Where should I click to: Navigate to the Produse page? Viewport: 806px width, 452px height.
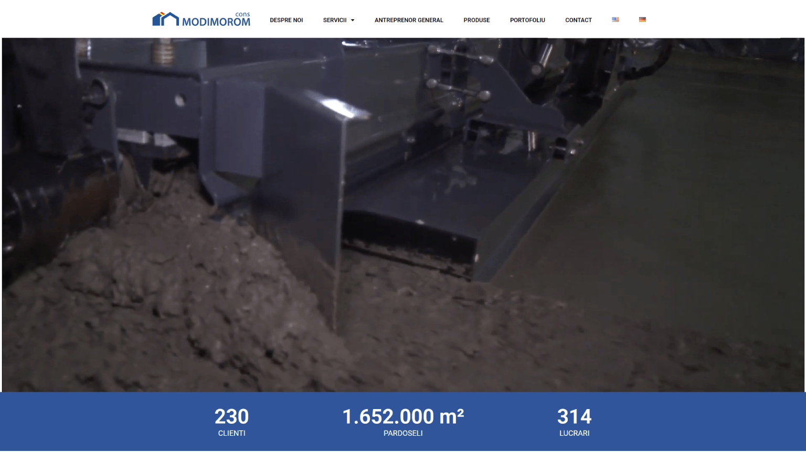476,20
